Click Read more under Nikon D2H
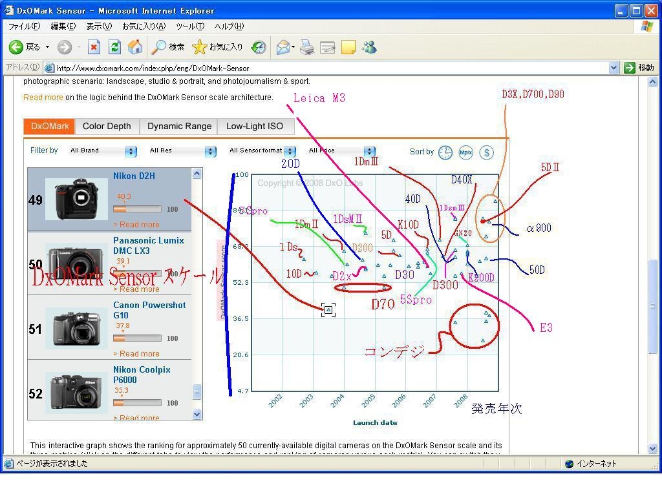662x496 pixels. click(x=136, y=224)
